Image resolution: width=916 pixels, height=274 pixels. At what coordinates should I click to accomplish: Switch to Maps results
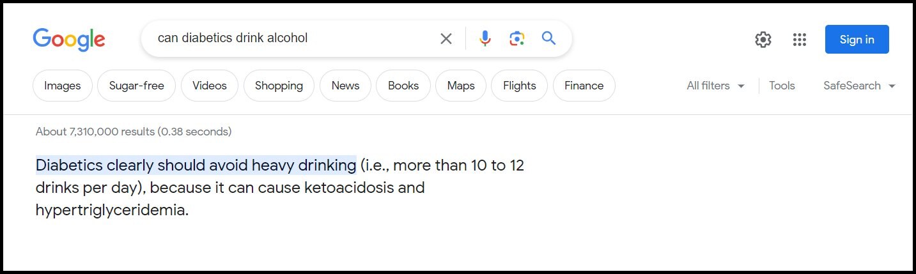click(x=461, y=86)
